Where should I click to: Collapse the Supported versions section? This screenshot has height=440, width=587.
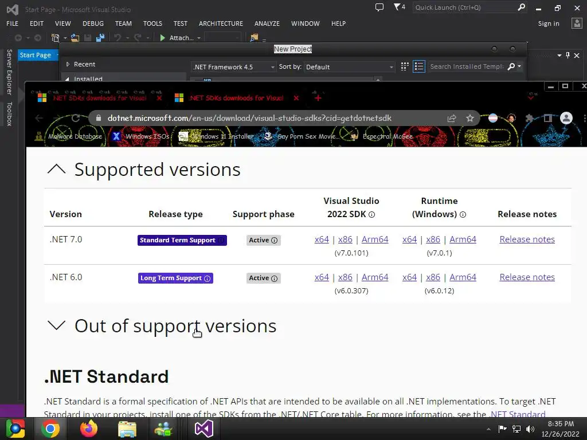coord(57,170)
